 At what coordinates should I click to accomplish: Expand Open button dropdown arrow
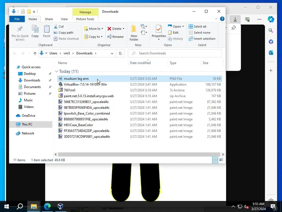point(183,26)
